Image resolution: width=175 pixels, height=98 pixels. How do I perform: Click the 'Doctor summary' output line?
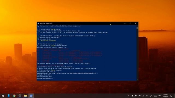[x=58, y=31]
